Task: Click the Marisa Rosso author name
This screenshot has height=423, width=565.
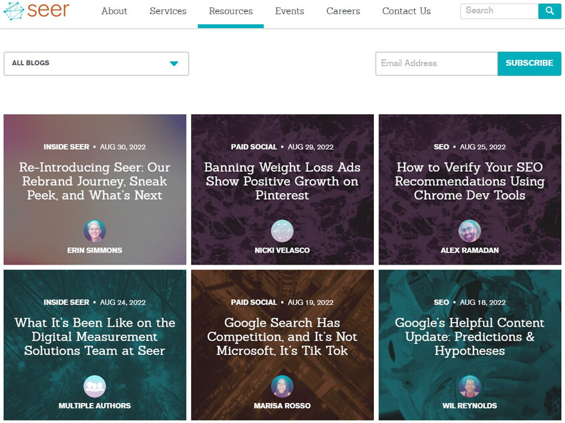Action: pos(282,406)
